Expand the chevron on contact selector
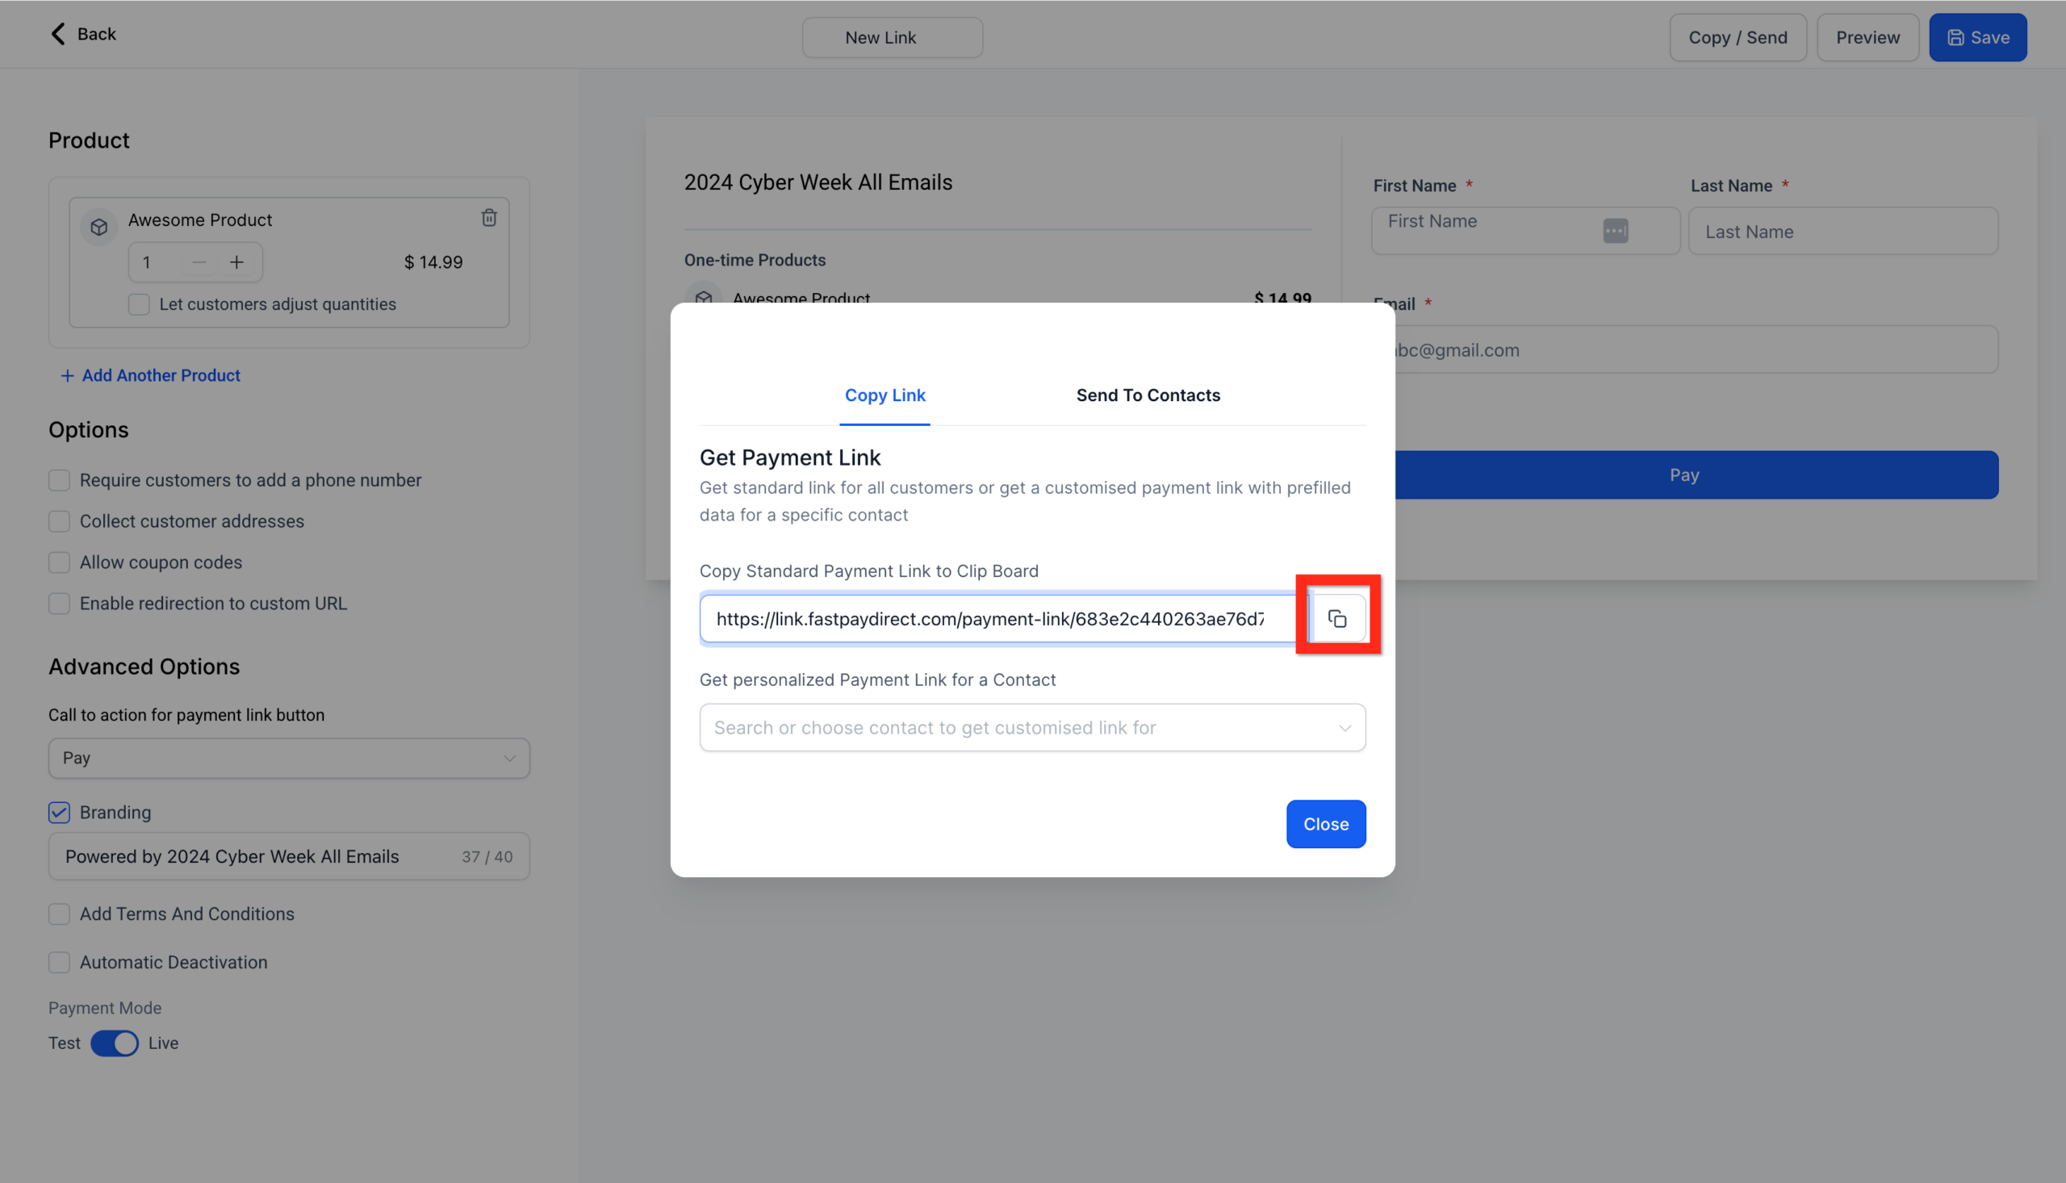 coord(1344,727)
